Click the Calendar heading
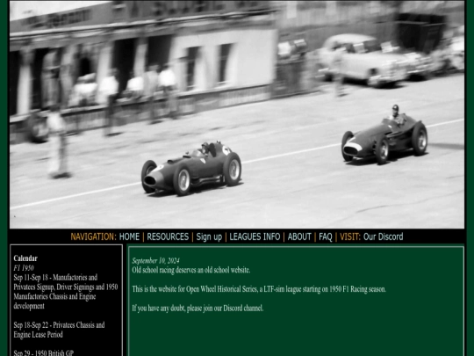Screen dimensions: 474x356 (x=25, y=258)
